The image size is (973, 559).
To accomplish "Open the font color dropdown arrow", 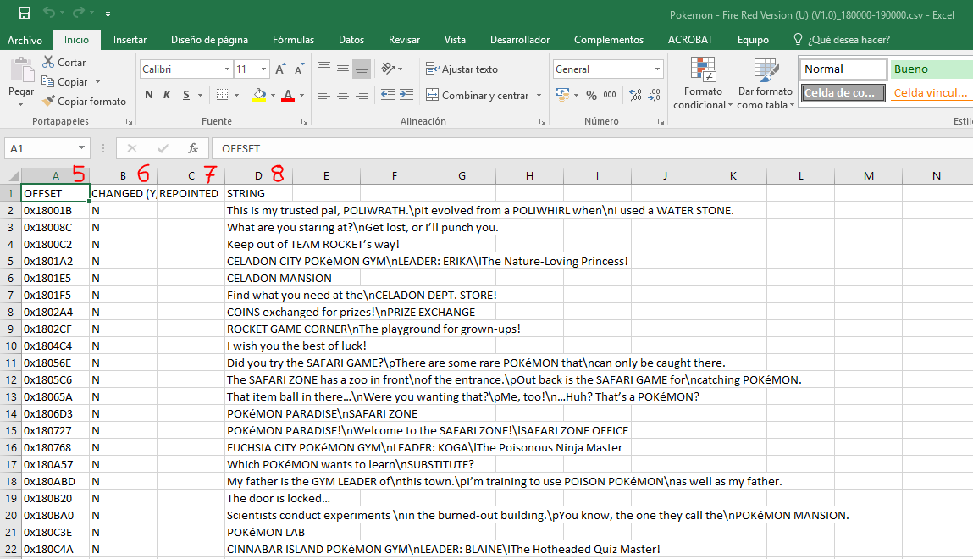I will point(301,95).
